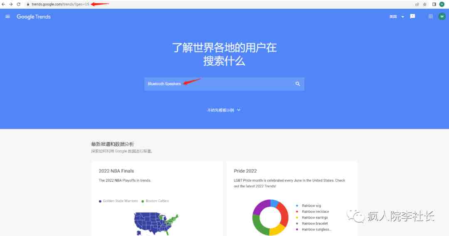Open Chrome profile avatar in toolbar

[x=442, y=4]
